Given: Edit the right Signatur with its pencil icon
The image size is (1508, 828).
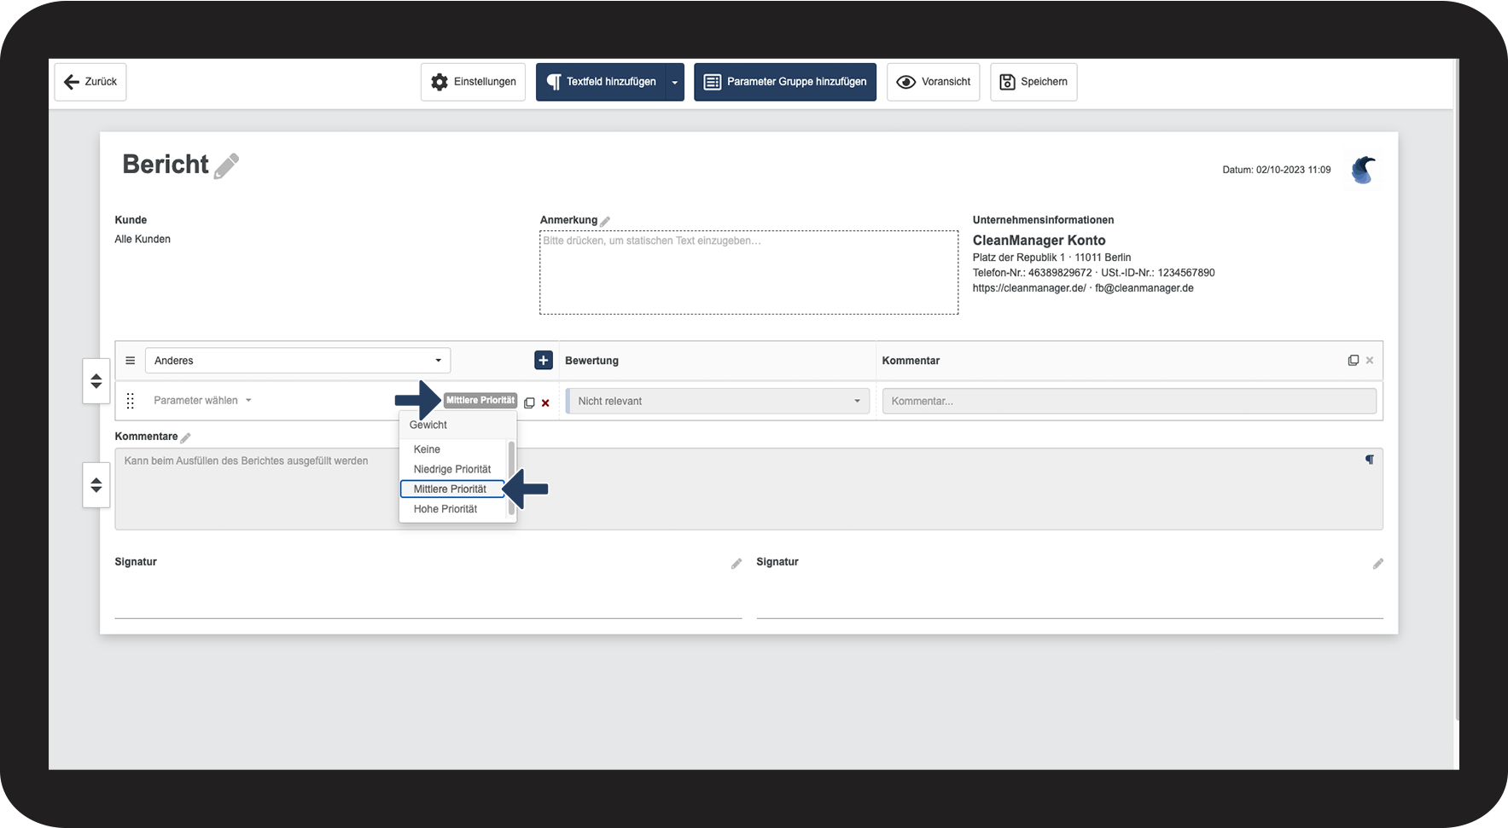Looking at the screenshot, I should point(1378,564).
